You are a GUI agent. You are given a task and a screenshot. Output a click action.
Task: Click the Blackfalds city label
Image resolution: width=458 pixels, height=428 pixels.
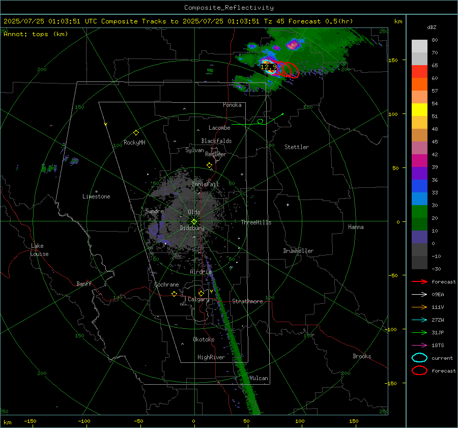pyautogui.click(x=216, y=141)
